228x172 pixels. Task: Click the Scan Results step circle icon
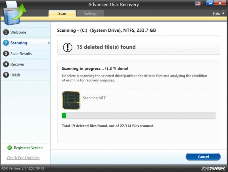coord(6,53)
